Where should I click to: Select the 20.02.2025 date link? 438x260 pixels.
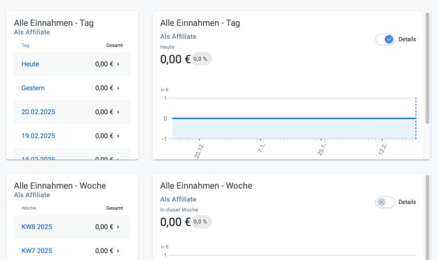pyautogui.click(x=38, y=112)
